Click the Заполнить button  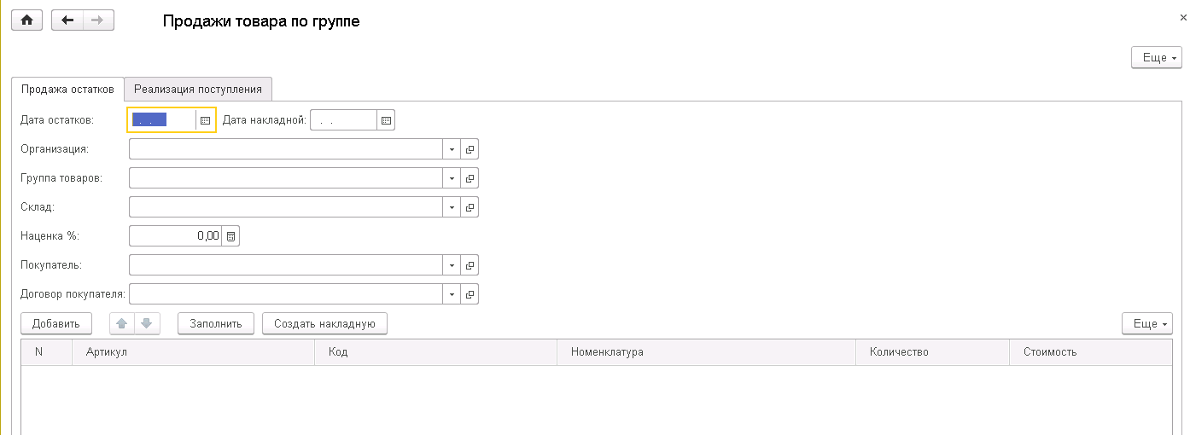(x=216, y=324)
